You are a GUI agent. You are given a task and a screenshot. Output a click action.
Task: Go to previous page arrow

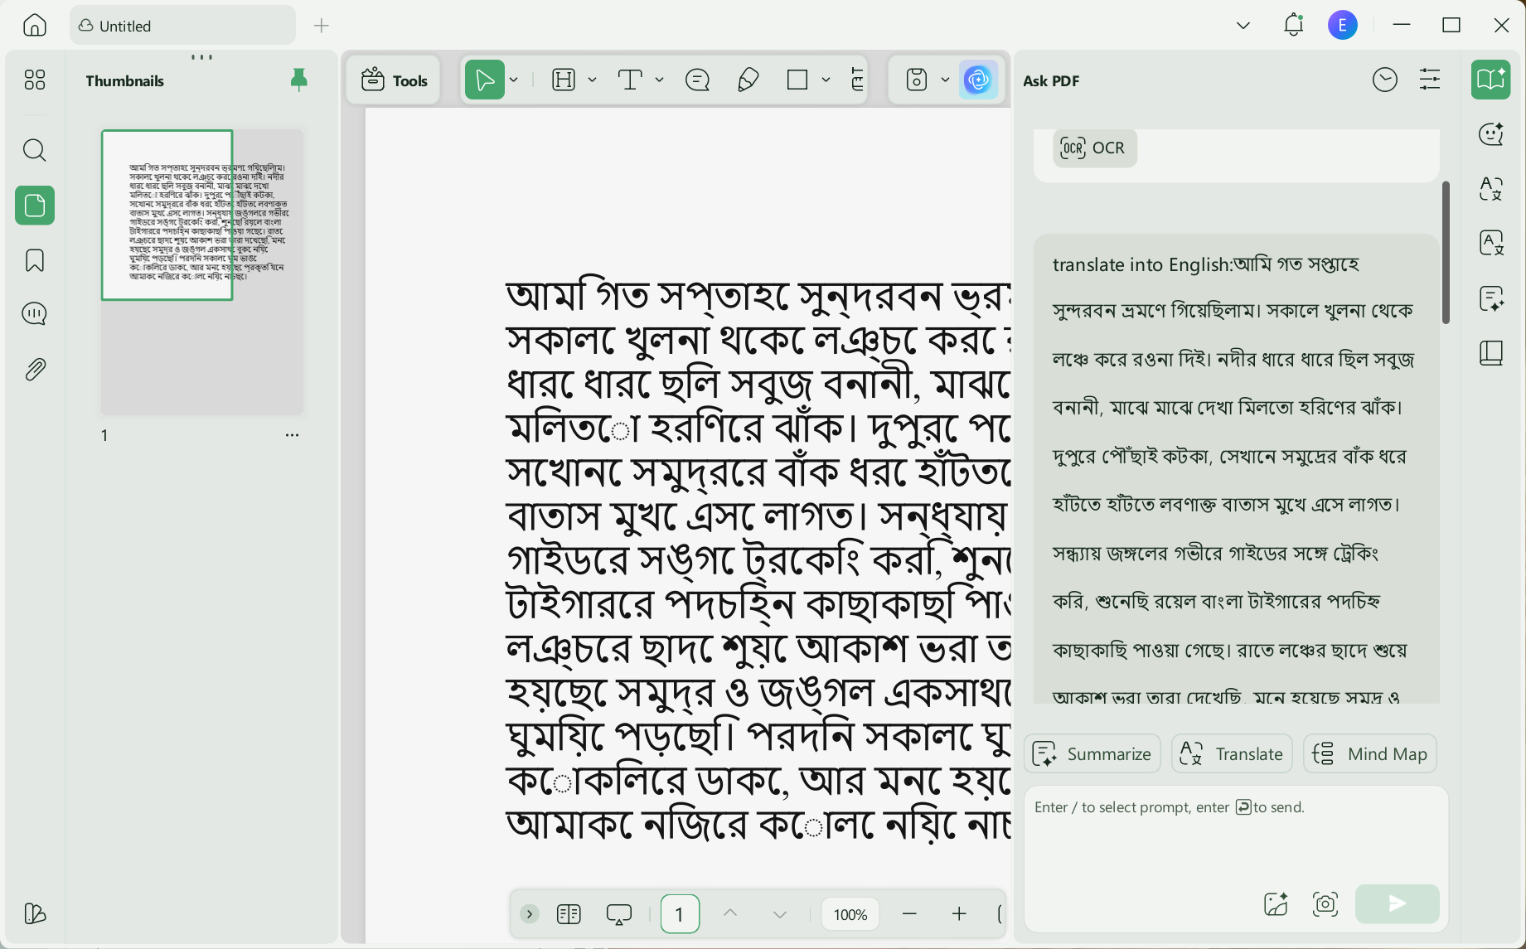click(730, 913)
